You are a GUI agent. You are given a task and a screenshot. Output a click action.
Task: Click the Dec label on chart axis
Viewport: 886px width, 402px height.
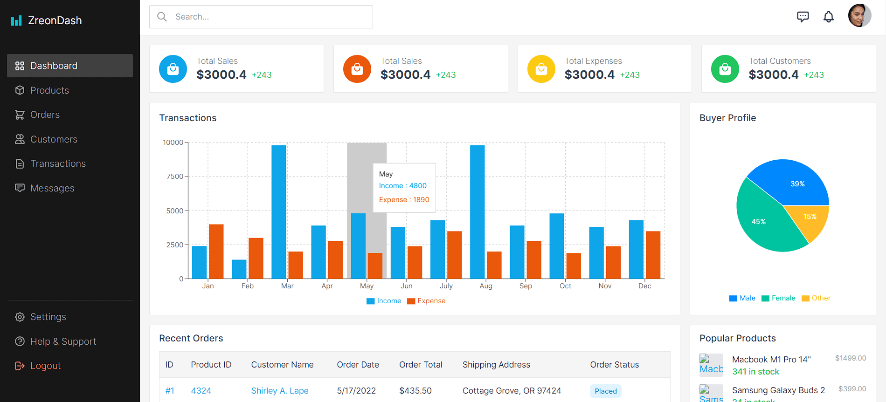[644, 286]
